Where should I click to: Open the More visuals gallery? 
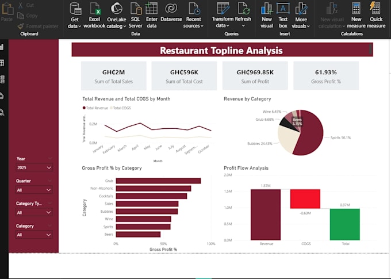click(x=301, y=15)
